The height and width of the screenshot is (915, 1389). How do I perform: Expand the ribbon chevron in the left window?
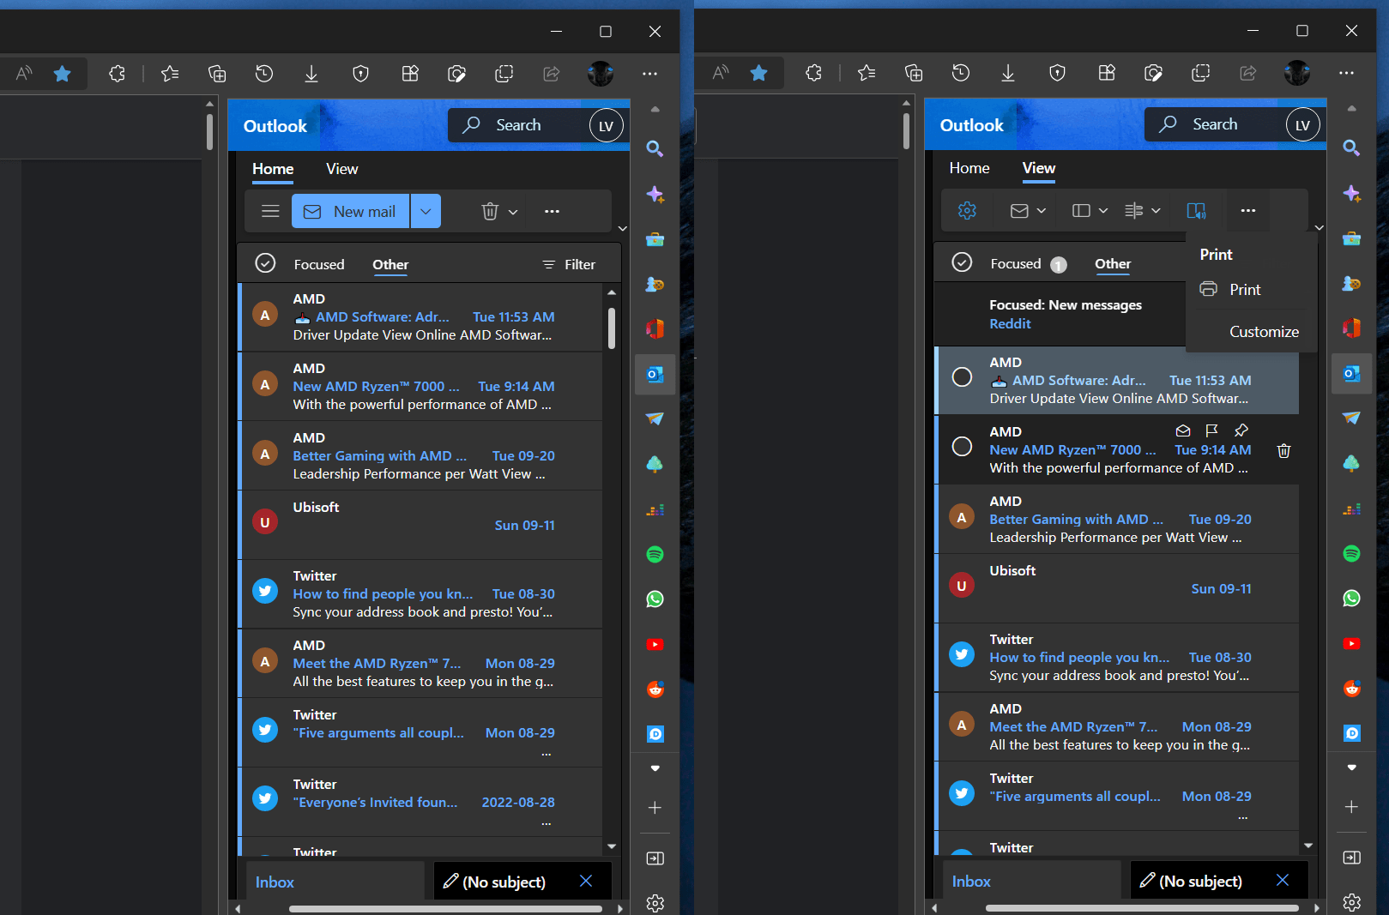[623, 229]
